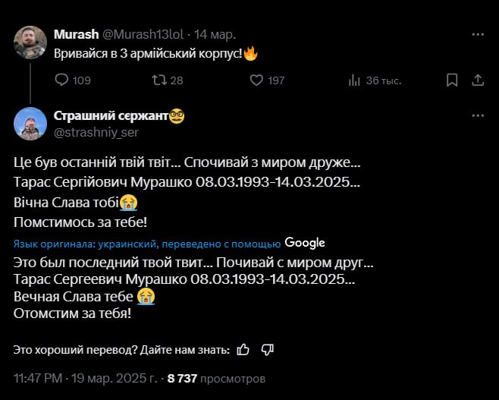Click the share icon on Murash's tweet

478,80
